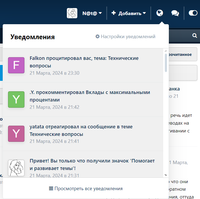Open Falkon's purple F avatar
The height and width of the screenshot is (199, 200).
click(16, 65)
